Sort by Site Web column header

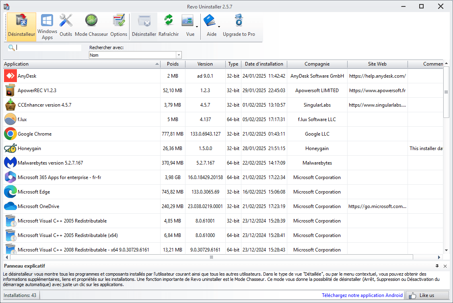(x=377, y=64)
